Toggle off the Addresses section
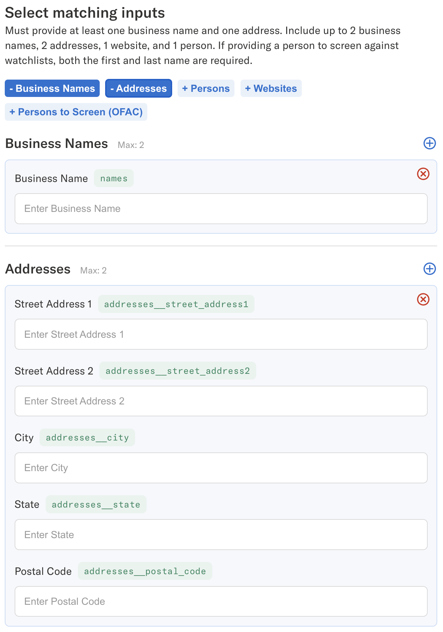Screen dimensions: 443x632 [x=138, y=88]
